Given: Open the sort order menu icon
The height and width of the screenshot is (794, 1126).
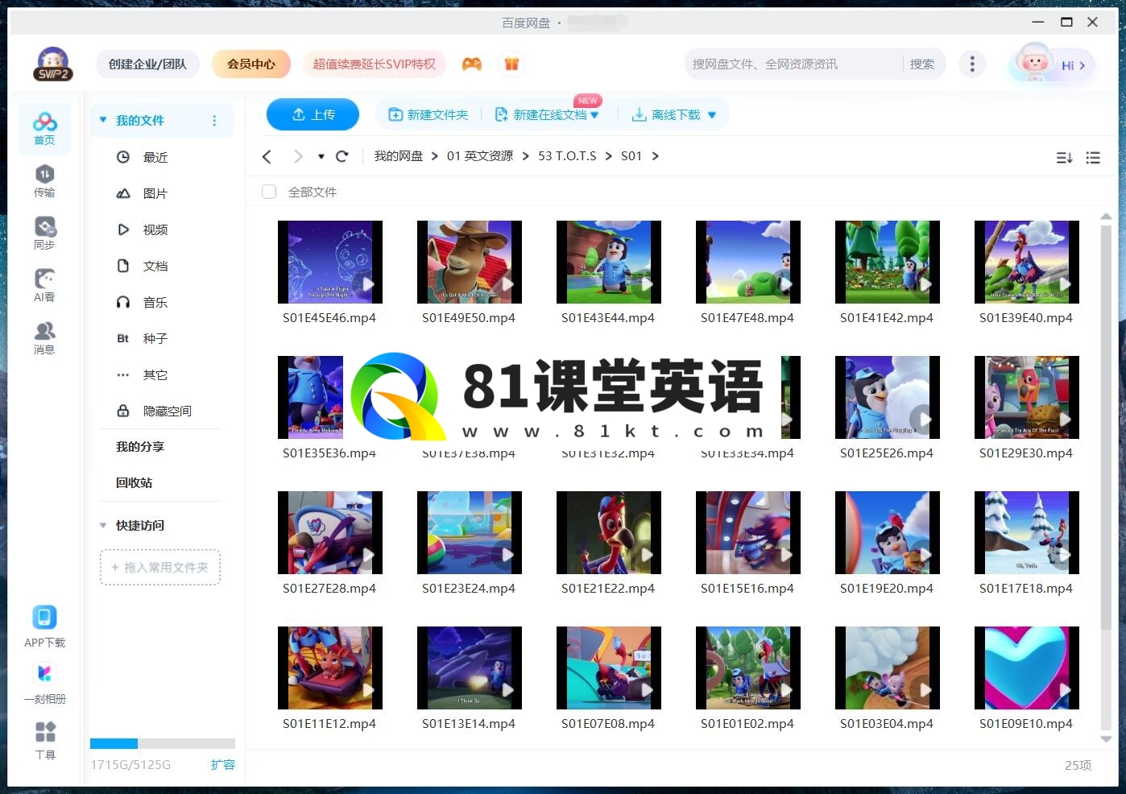Looking at the screenshot, I should (1064, 158).
